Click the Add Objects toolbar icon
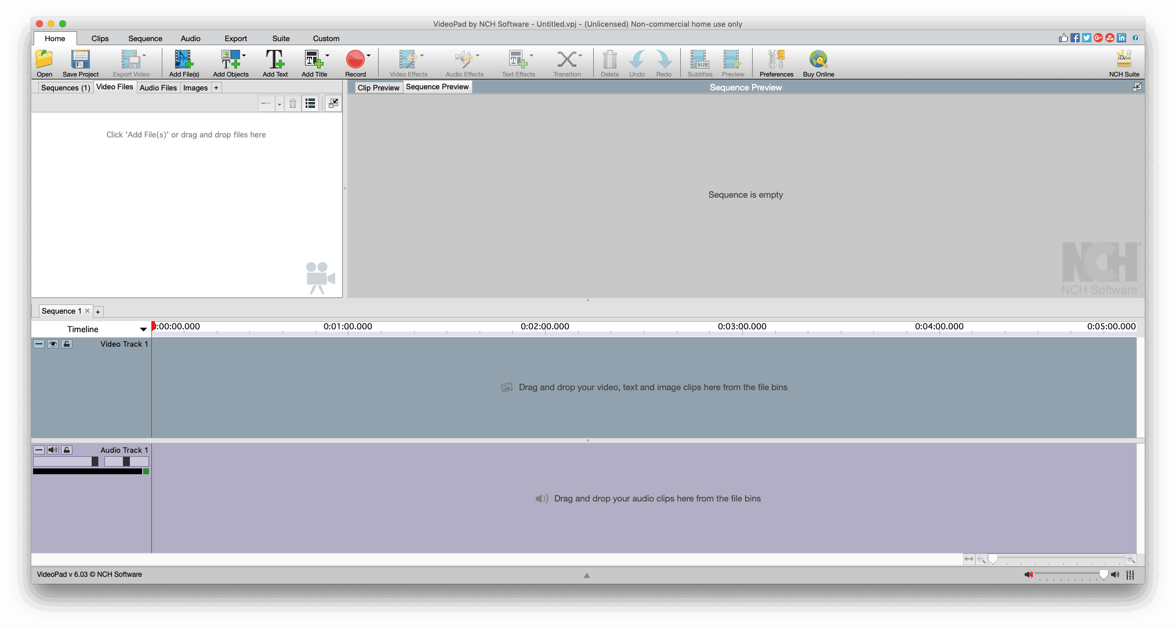The width and height of the screenshot is (1176, 629). (x=230, y=63)
